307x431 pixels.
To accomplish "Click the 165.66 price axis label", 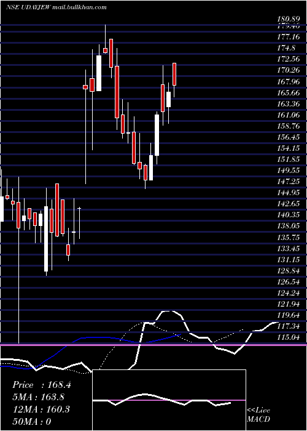I will tap(288, 92).
